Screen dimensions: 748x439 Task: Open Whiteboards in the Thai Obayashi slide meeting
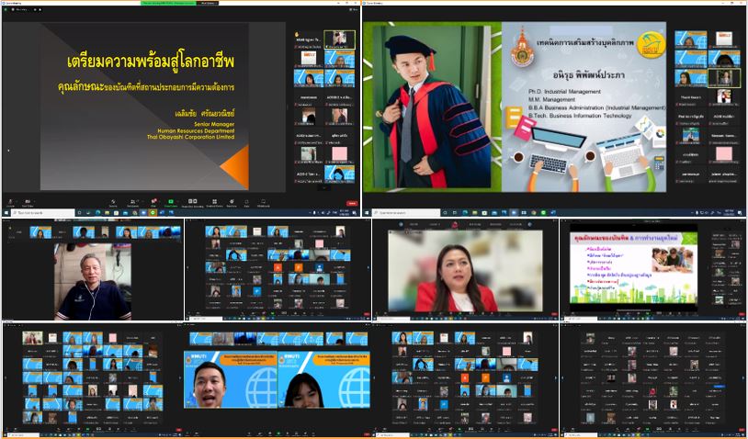click(264, 202)
